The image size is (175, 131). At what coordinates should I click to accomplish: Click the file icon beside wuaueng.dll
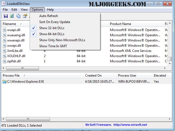(4, 35)
